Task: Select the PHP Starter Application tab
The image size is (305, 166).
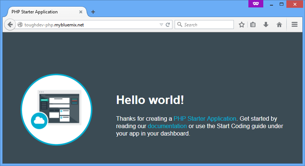Action: pyautogui.click(x=47, y=12)
